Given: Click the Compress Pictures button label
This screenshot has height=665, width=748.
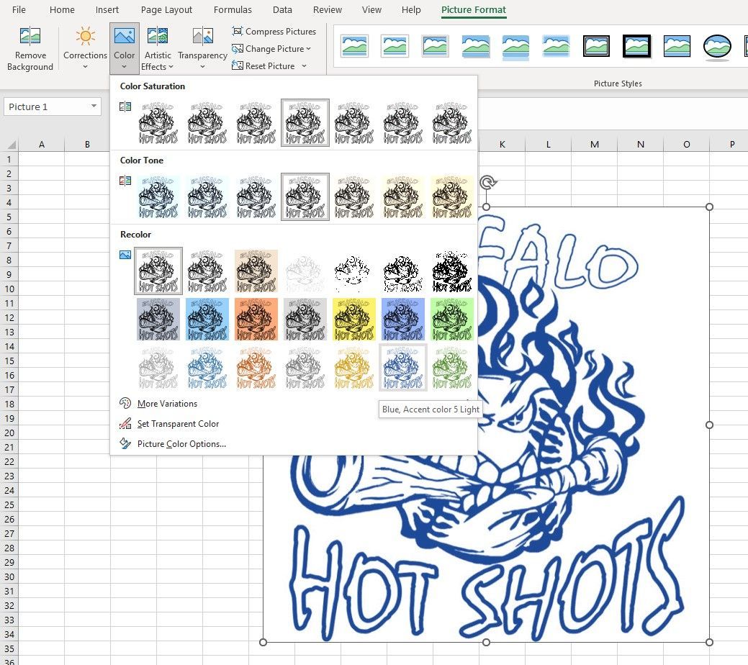Looking at the screenshot, I should point(281,32).
